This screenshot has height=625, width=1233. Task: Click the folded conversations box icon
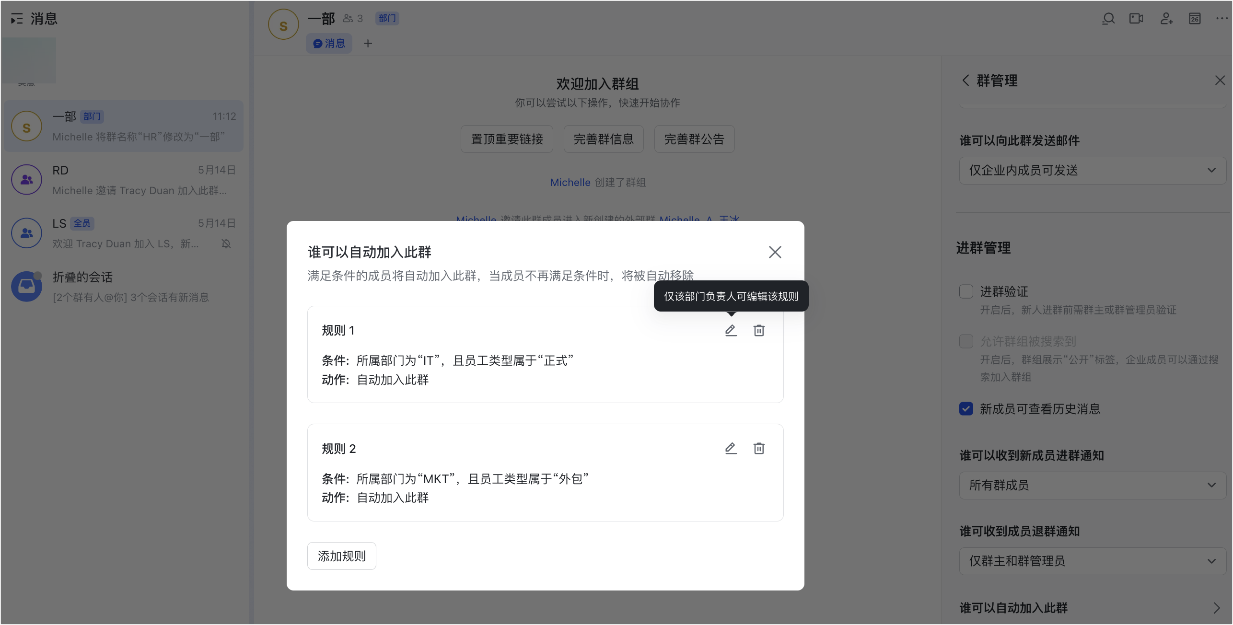26,287
